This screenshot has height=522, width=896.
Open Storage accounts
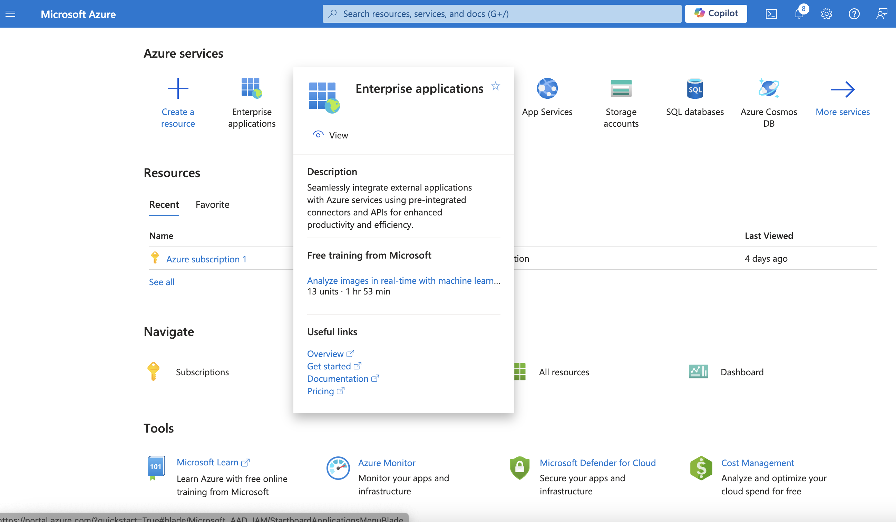coord(621,103)
